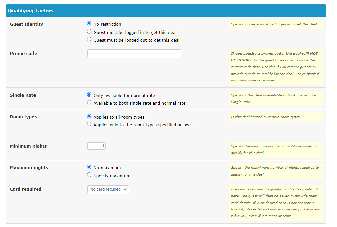This screenshot has height=227, width=337.
Task: Open the No card required dropdown
Action: [x=108, y=189]
